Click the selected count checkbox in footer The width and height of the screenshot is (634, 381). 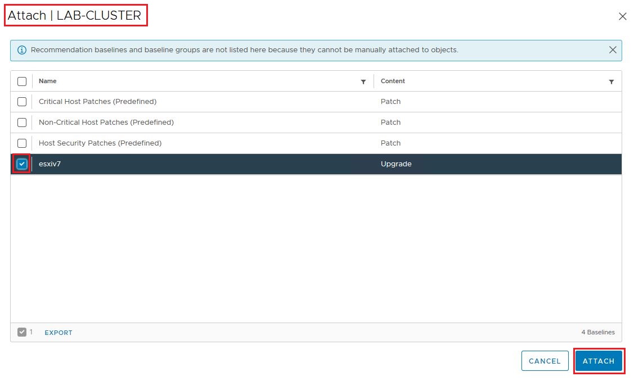pyautogui.click(x=22, y=332)
